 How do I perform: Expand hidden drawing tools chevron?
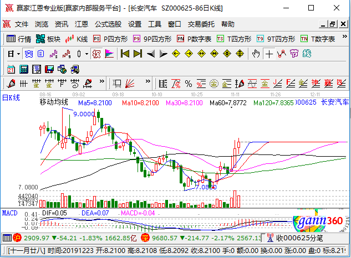(x=102, y=81)
